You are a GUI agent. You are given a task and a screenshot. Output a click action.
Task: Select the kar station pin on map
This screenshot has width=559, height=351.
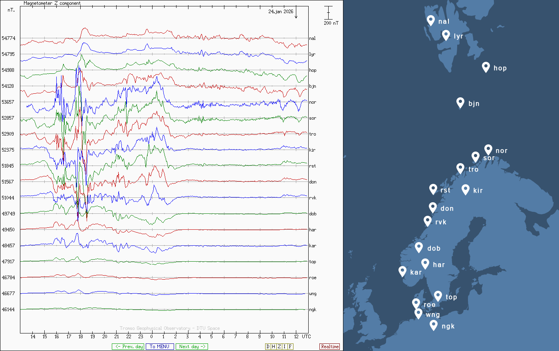402,271
